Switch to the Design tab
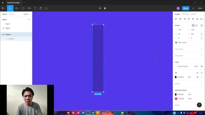 pyautogui.click(x=177, y=14)
